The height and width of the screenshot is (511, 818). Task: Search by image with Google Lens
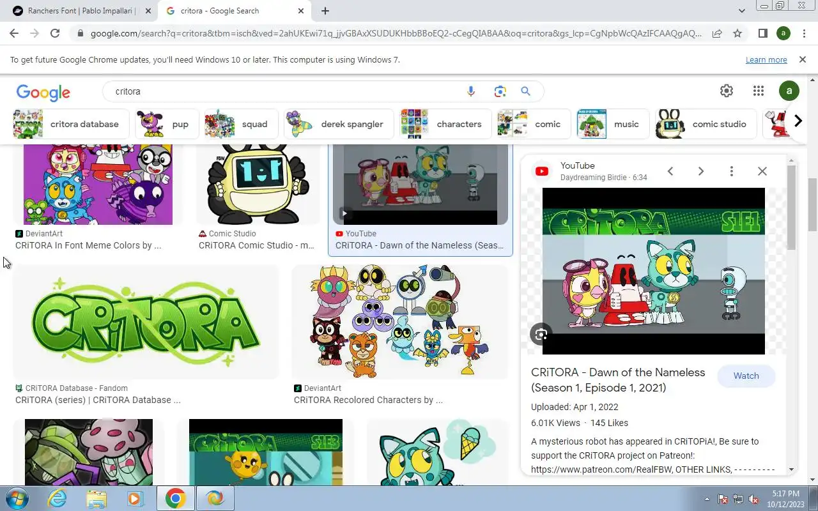coord(500,91)
